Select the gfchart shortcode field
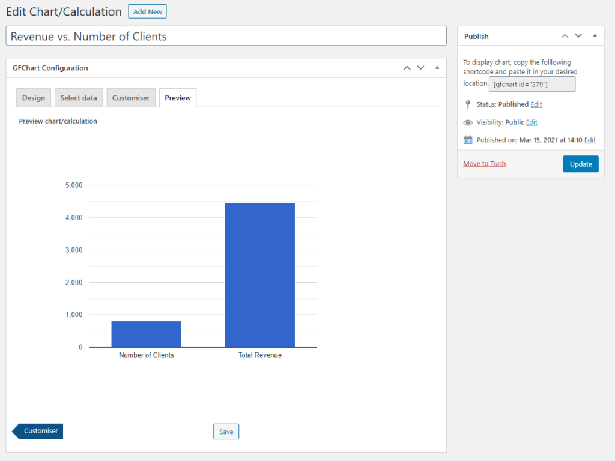 tap(532, 84)
